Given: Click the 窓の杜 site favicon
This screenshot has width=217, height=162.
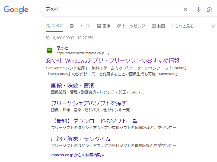Looking at the screenshot, I should (x=49, y=50).
